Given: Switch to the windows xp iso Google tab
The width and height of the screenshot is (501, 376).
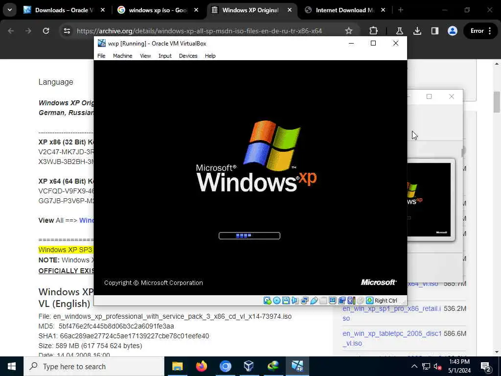Looking at the screenshot, I should pyautogui.click(x=158, y=10).
